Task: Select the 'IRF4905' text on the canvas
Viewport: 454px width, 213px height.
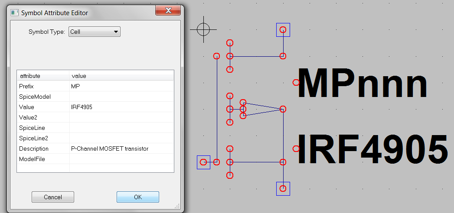Action: pos(373,149)
